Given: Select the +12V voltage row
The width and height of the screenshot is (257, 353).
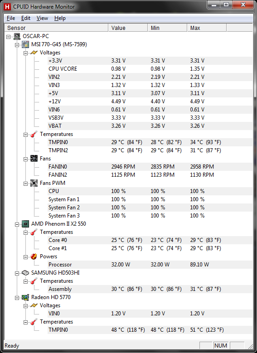Looking at the screenshot, I should pyautogui.click(x=150, y=102).
